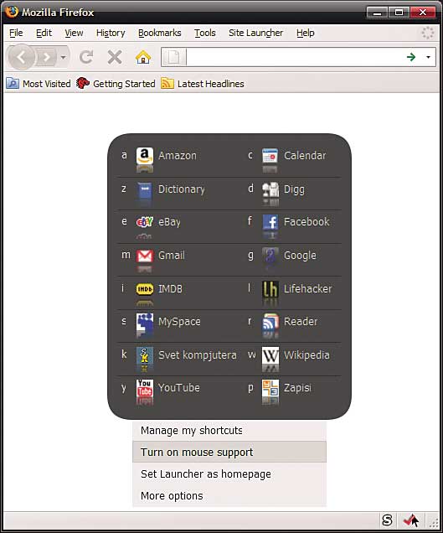Open the IMDB shortcut icon
Screen dimensions: 443x533
(x=145, y=289)
